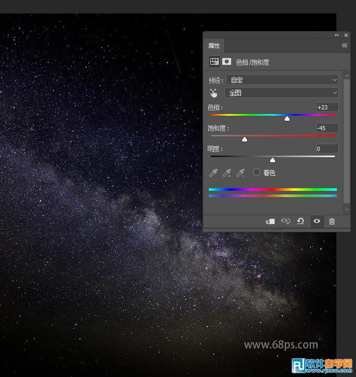
Task: Choose the add-to-sample eyedropper
Action: [x=227, y=173]
